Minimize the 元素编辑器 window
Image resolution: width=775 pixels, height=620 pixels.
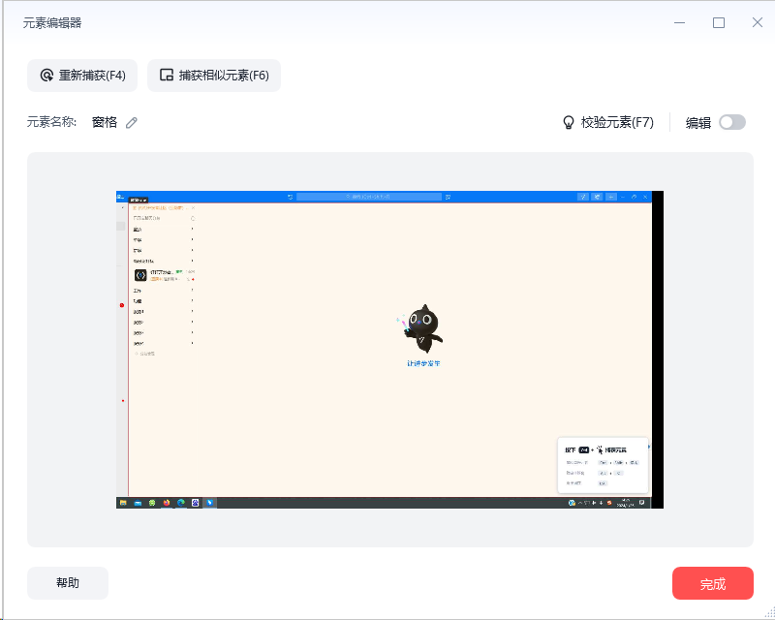pos(680,22)
